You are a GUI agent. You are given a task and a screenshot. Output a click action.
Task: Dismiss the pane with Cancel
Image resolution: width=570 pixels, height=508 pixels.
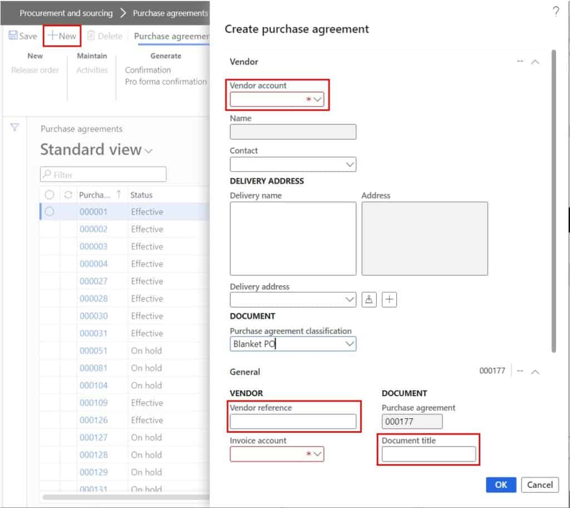point(539,485)
